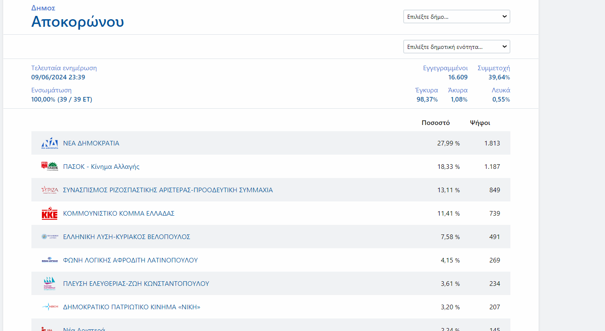This screenshot has width=605, height=331.
Task: Select the ΠΑΣΟΚ - Κίνημα Αλλαγής link
Action: tap(101, 166)
